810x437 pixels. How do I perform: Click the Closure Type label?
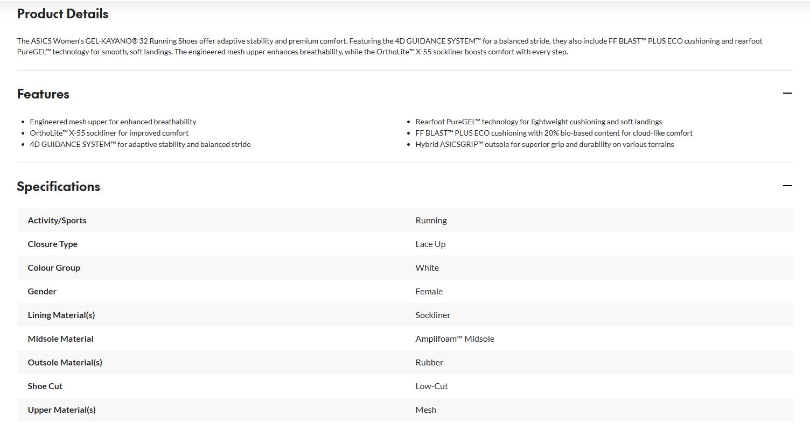tap(53, 244)
